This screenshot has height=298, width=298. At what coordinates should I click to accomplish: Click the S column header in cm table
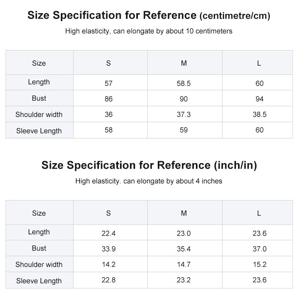pyautogui.click(x=108, y=63)
